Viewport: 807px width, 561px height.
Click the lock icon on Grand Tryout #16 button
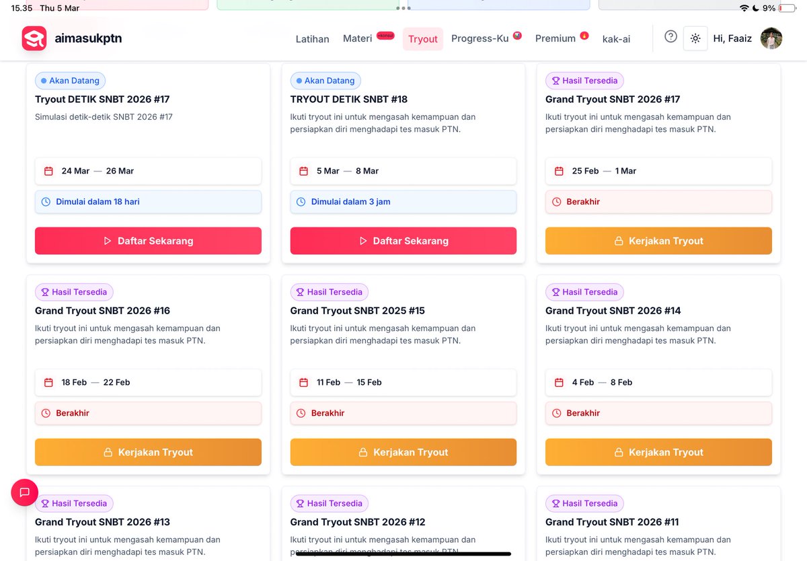click(108, 452)
